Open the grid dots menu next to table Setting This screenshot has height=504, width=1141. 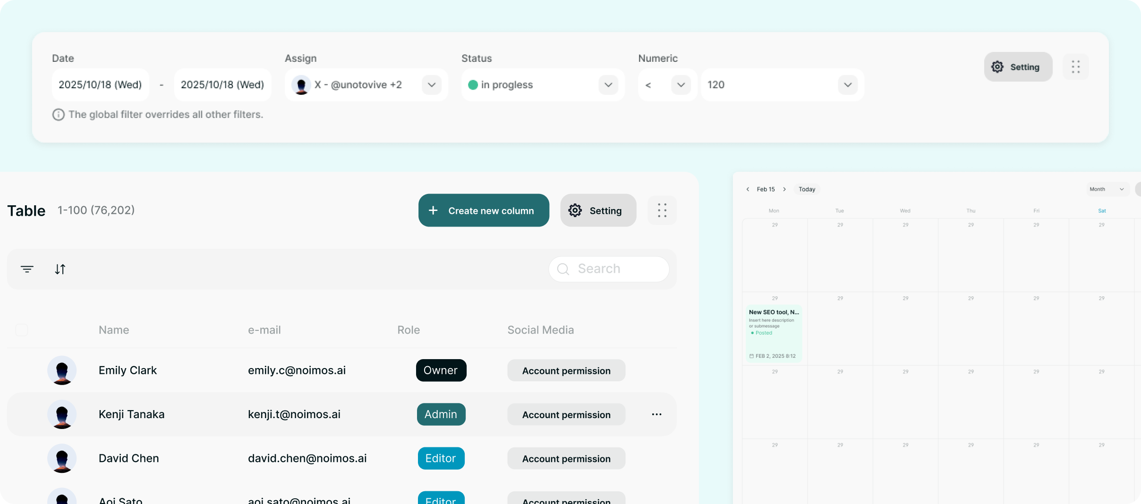(662, 210)
